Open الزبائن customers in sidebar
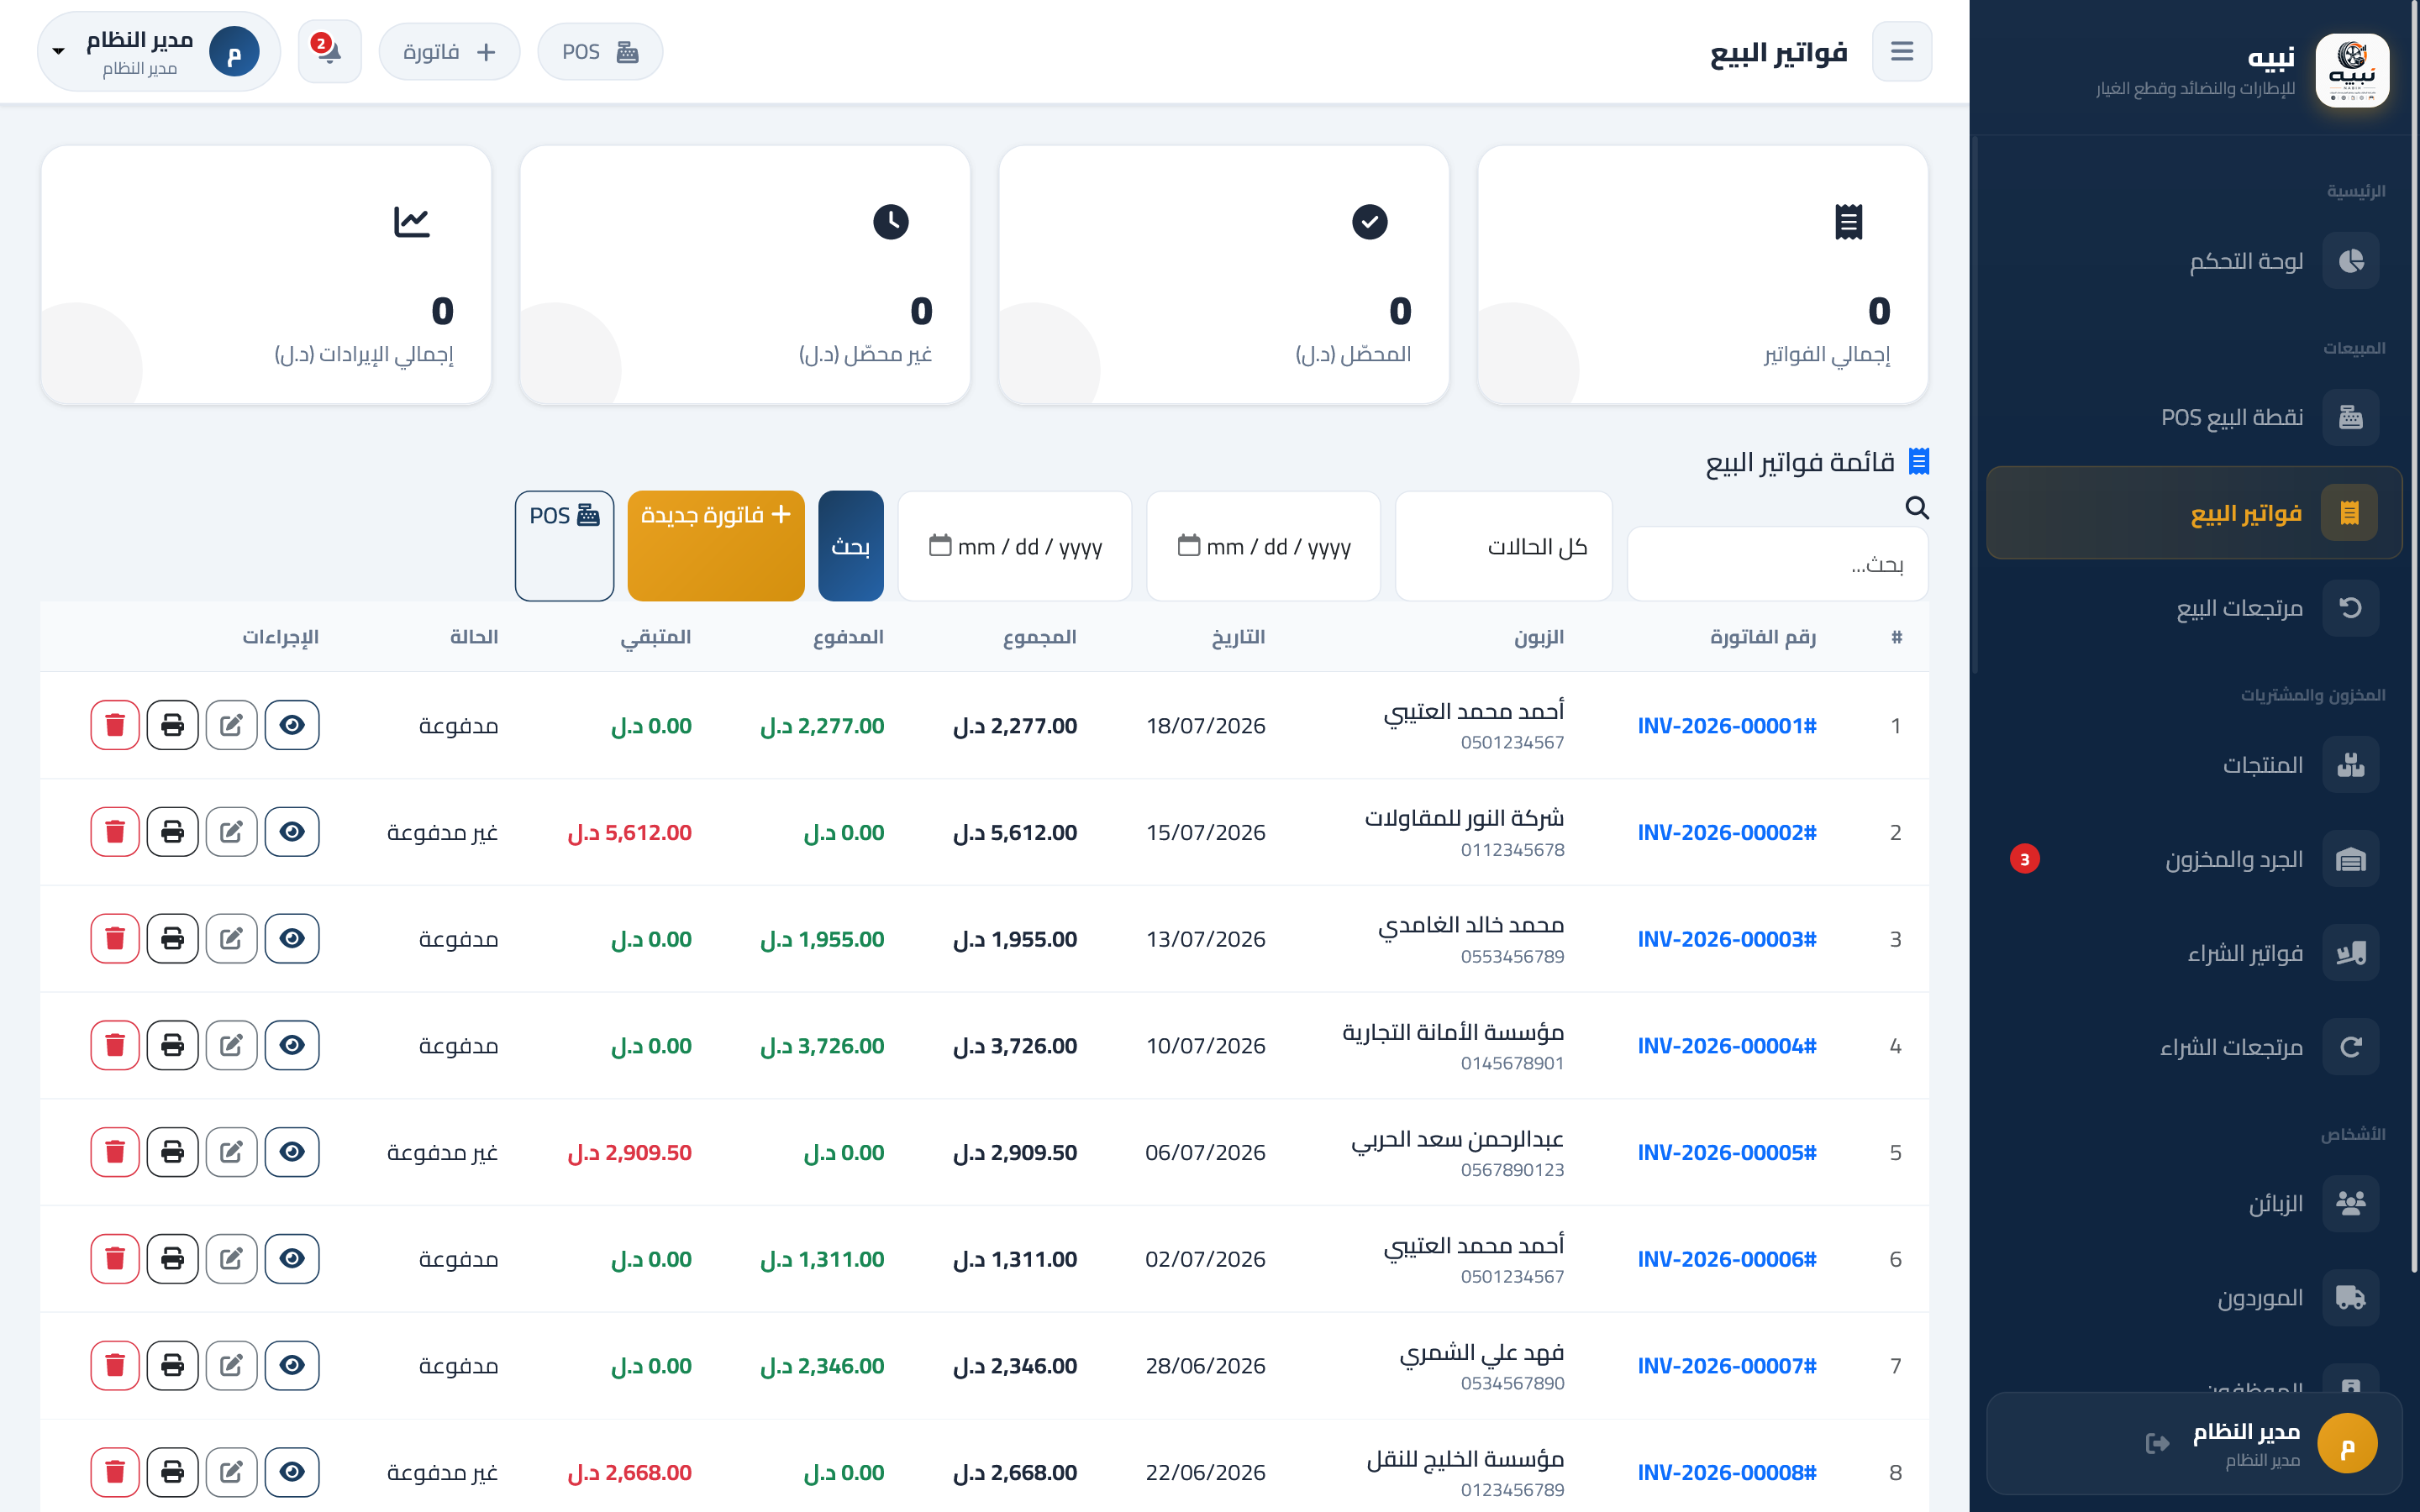Screen dimensions: 2420x1512 (2194, 1203)
